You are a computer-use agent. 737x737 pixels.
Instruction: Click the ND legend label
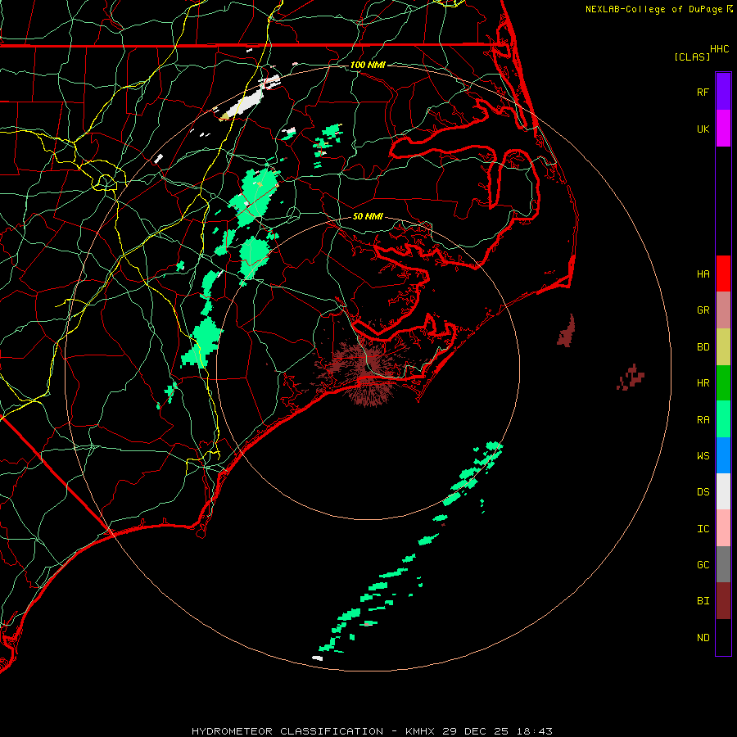(703, 638)
